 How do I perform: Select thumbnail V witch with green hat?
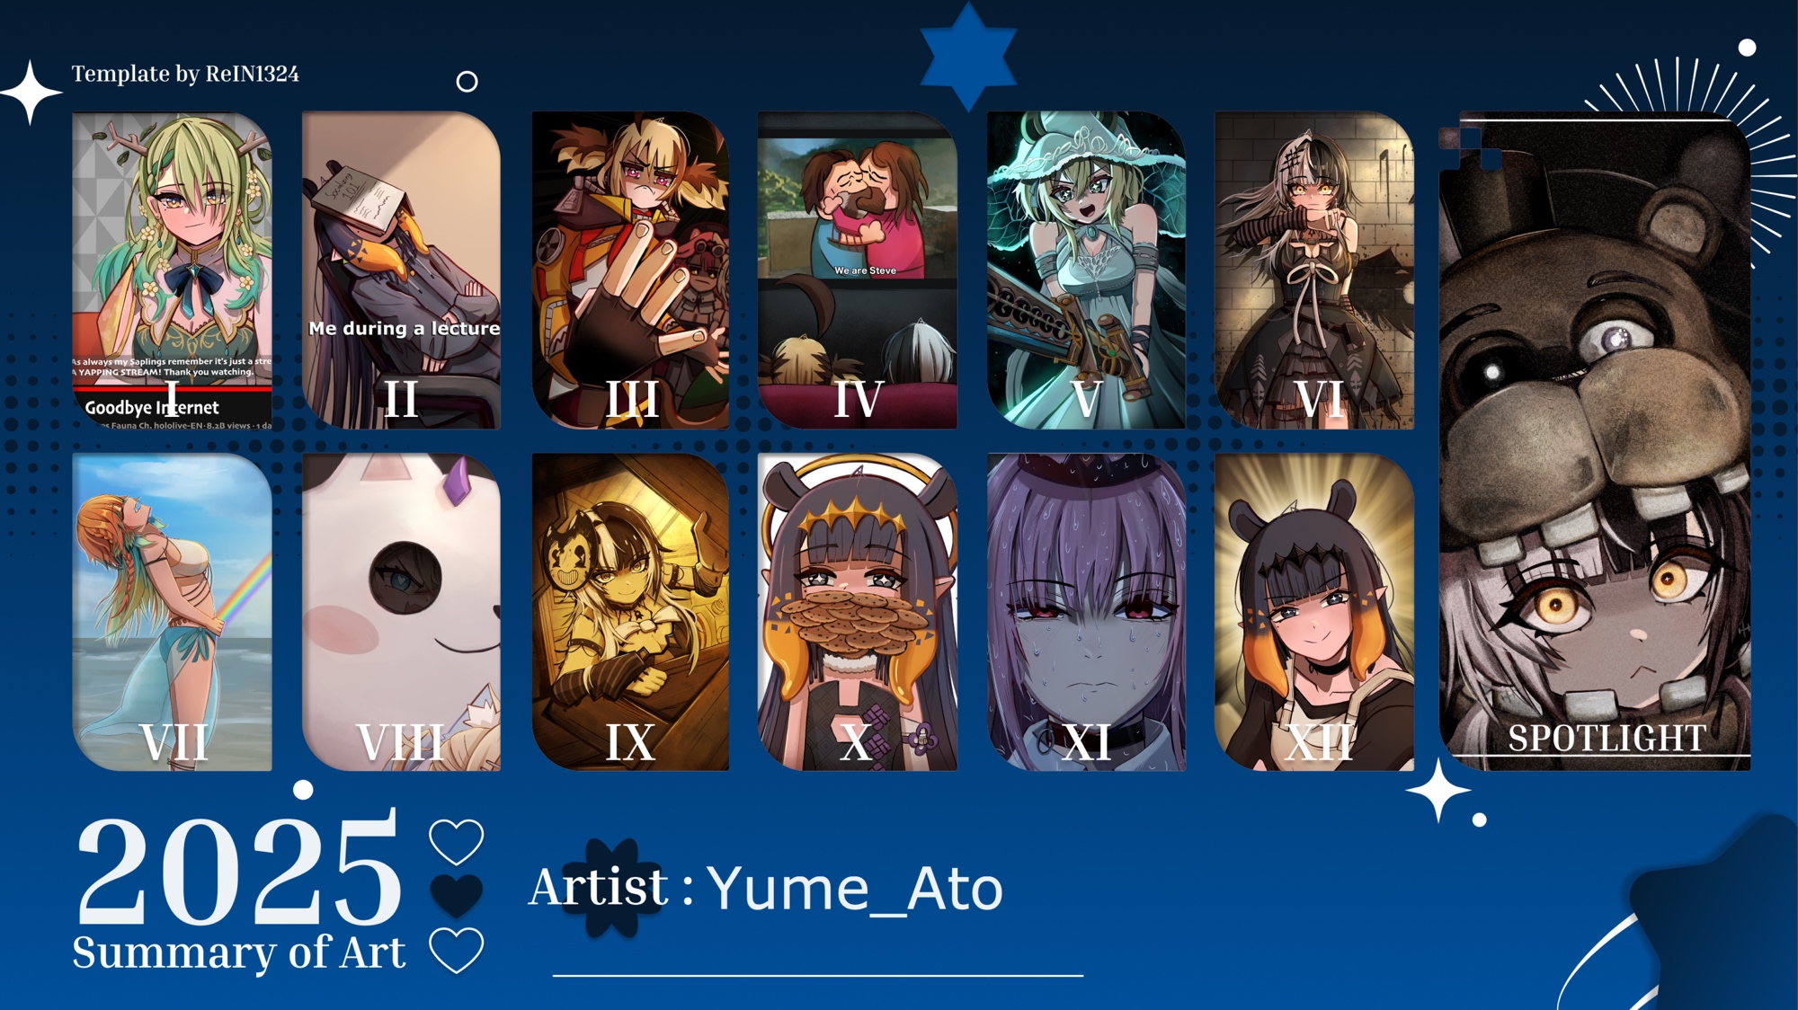pyautogui.click(x=1086, y=270)
